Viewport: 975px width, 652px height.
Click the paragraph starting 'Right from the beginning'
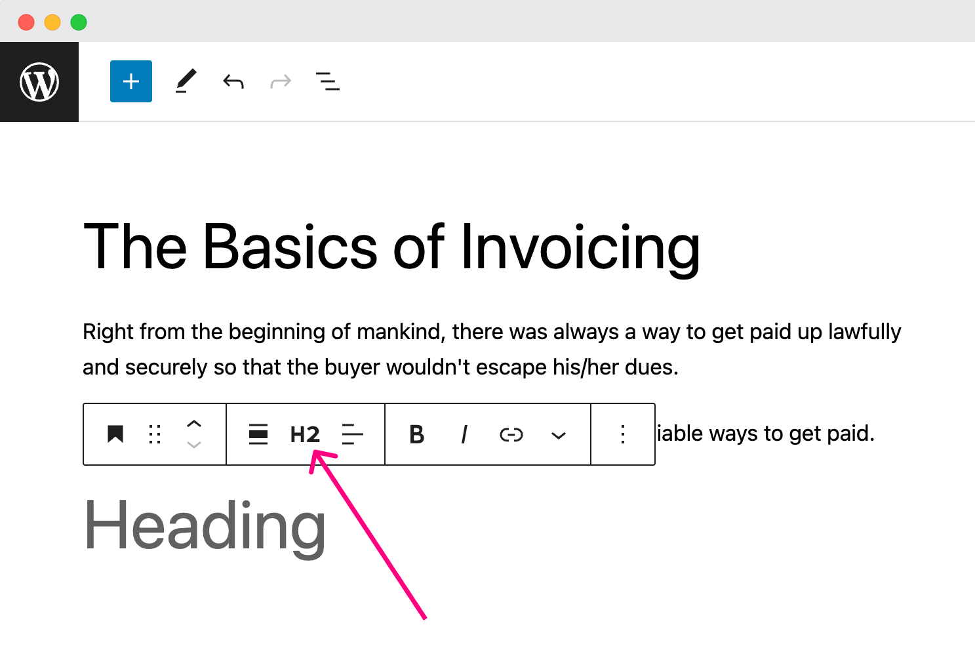(492, 349)
